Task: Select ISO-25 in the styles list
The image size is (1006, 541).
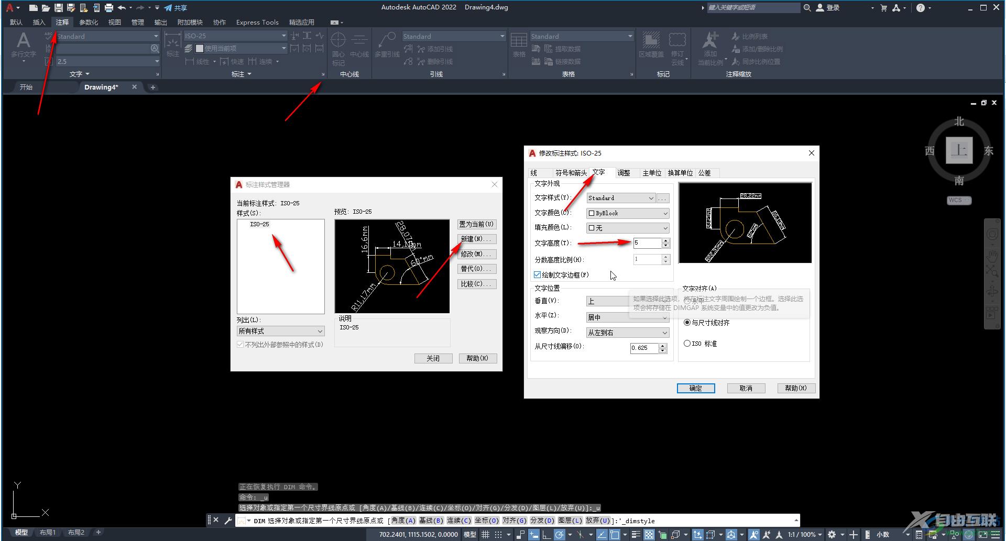Action: click(x=259, y=224)
